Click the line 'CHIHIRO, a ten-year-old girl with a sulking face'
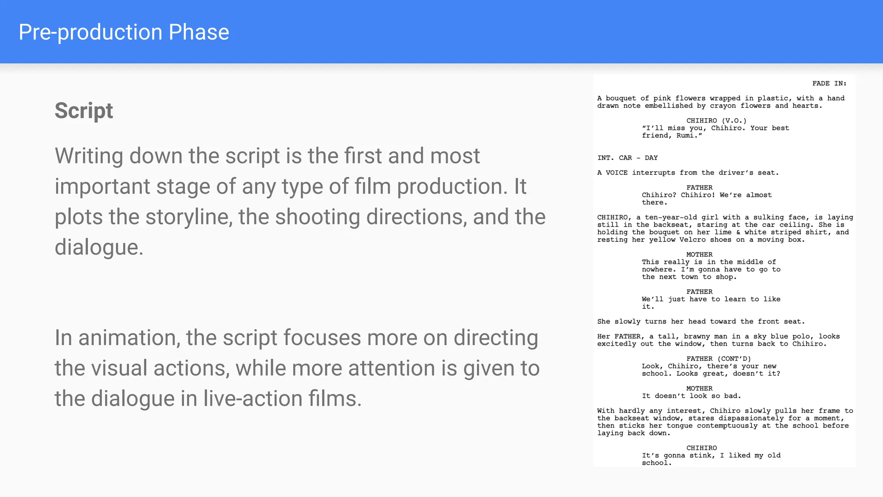 (725, 229)
